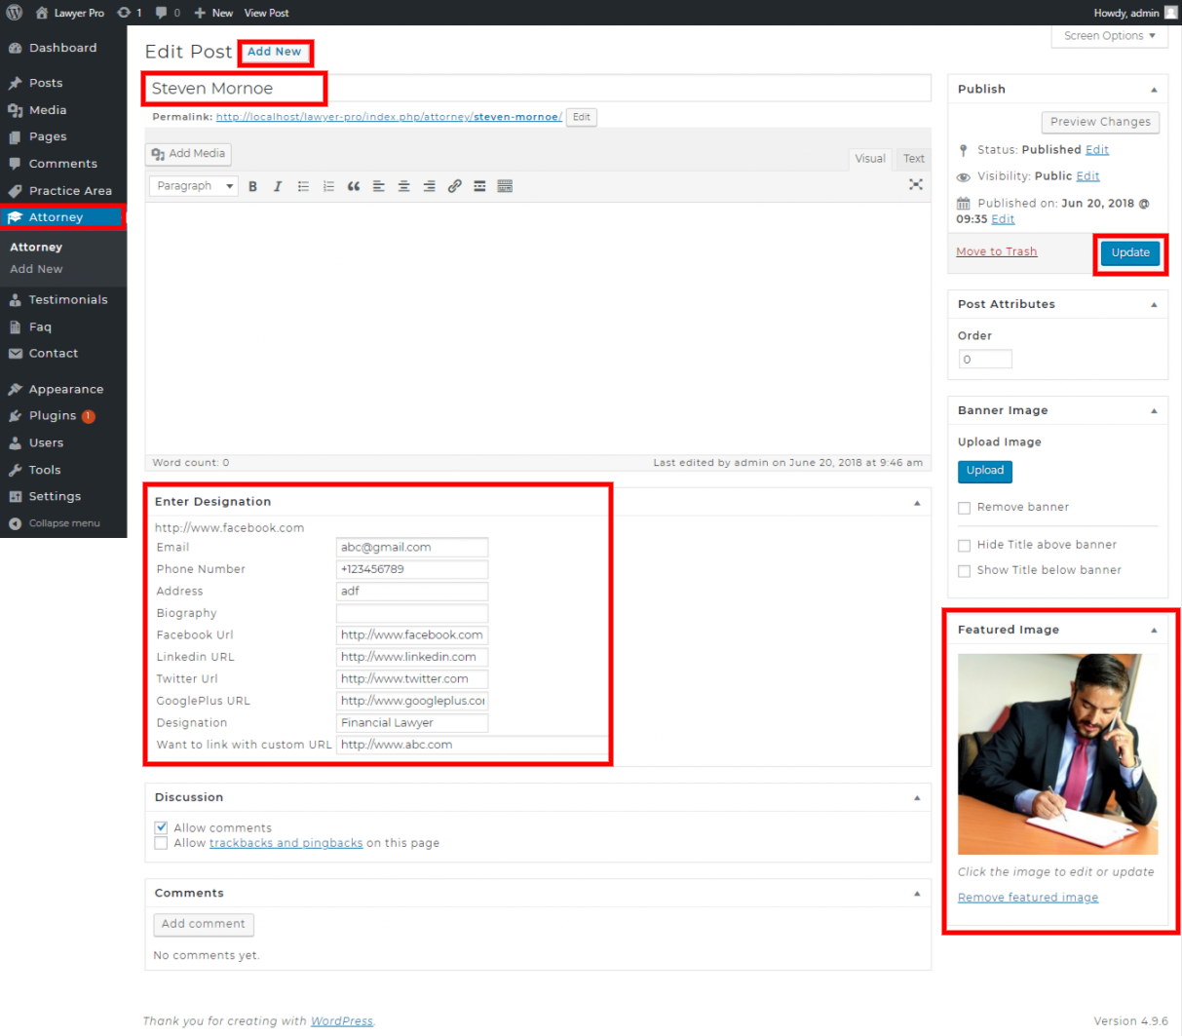Viewport: 1182px width, 1036px height.
Task: Click the Italic formatting icon
Action: coord(278,186)
